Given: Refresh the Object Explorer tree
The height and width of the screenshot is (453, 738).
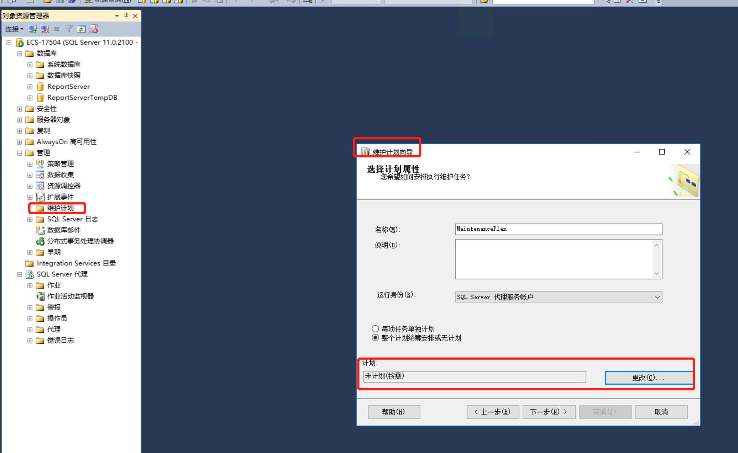Looking at the screenshot, I should pyautogui.click(x=81, y=29).
